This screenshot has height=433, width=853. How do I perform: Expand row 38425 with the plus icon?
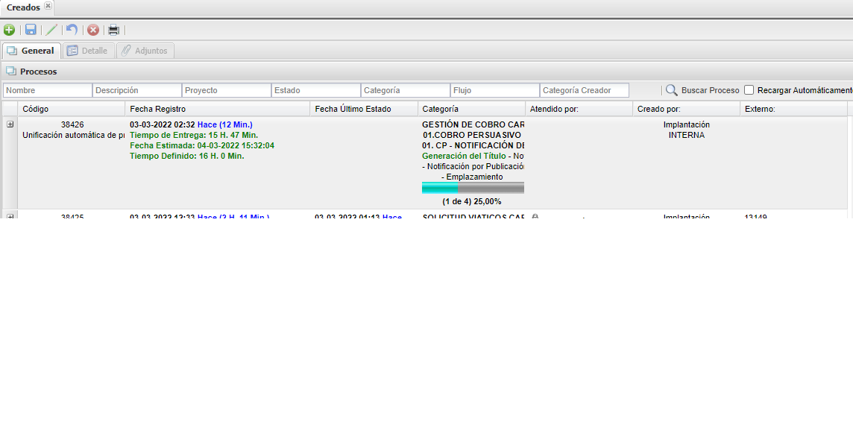pyautogui.click(x=10, y=217)
